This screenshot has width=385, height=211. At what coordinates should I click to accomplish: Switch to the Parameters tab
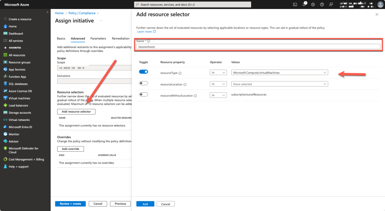[x=98, y=38]
